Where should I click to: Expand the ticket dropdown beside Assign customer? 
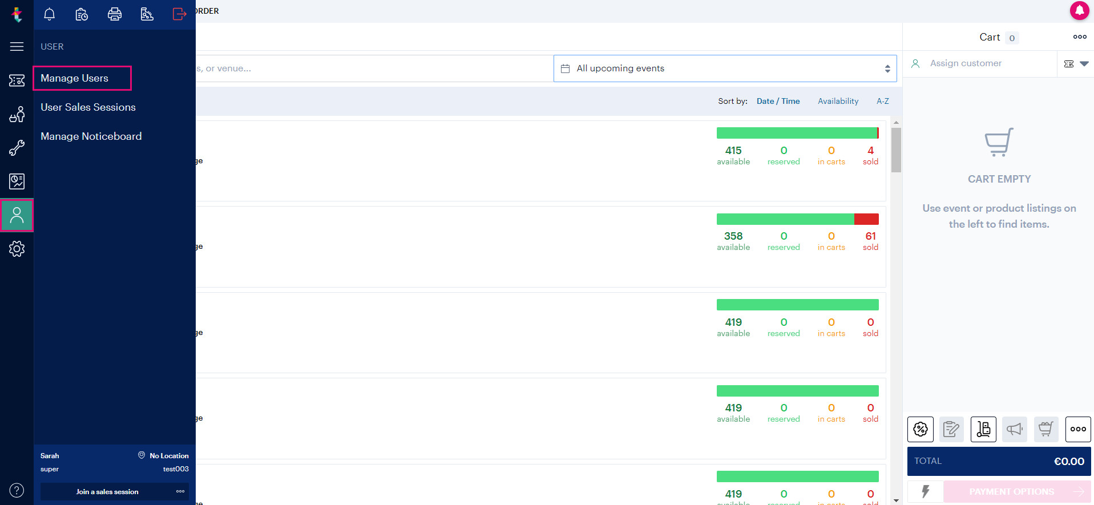click(1076, 64)
